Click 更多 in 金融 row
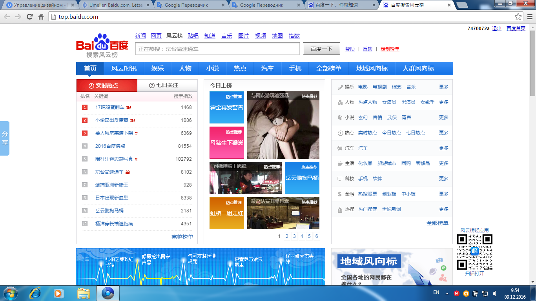 (x=444, y=194)
